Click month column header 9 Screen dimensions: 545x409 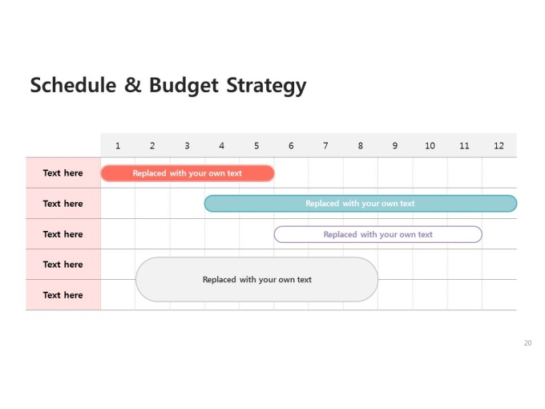point(395,145)
